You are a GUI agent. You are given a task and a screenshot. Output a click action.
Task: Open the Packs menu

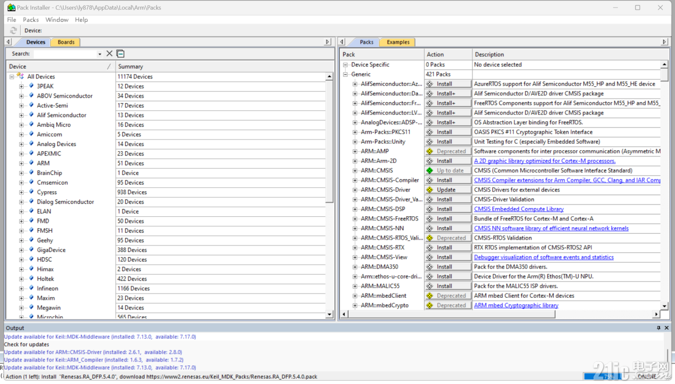tap(30, 19)
